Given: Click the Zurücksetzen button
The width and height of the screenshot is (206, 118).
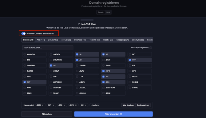Looking at the screenshot, I should pyautogui.click(x=143, y=105).
